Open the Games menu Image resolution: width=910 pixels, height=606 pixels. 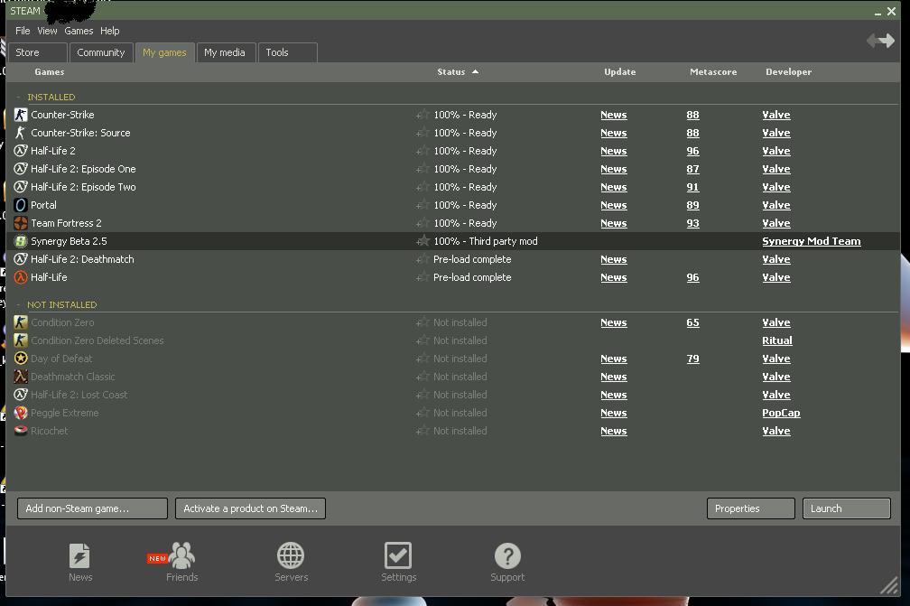pyautogui.click(x=79, y=31)
